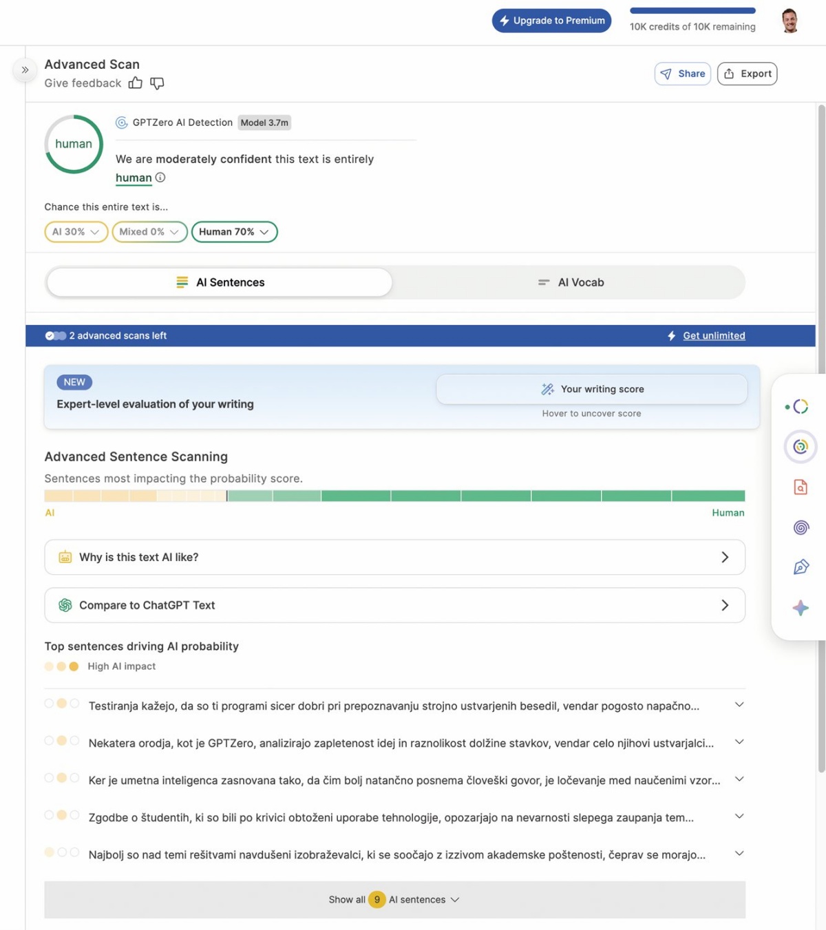This screenshot has width=826, height=930.
Task: Open the green loading-circle tool in right sidebar
Action: 800,406
